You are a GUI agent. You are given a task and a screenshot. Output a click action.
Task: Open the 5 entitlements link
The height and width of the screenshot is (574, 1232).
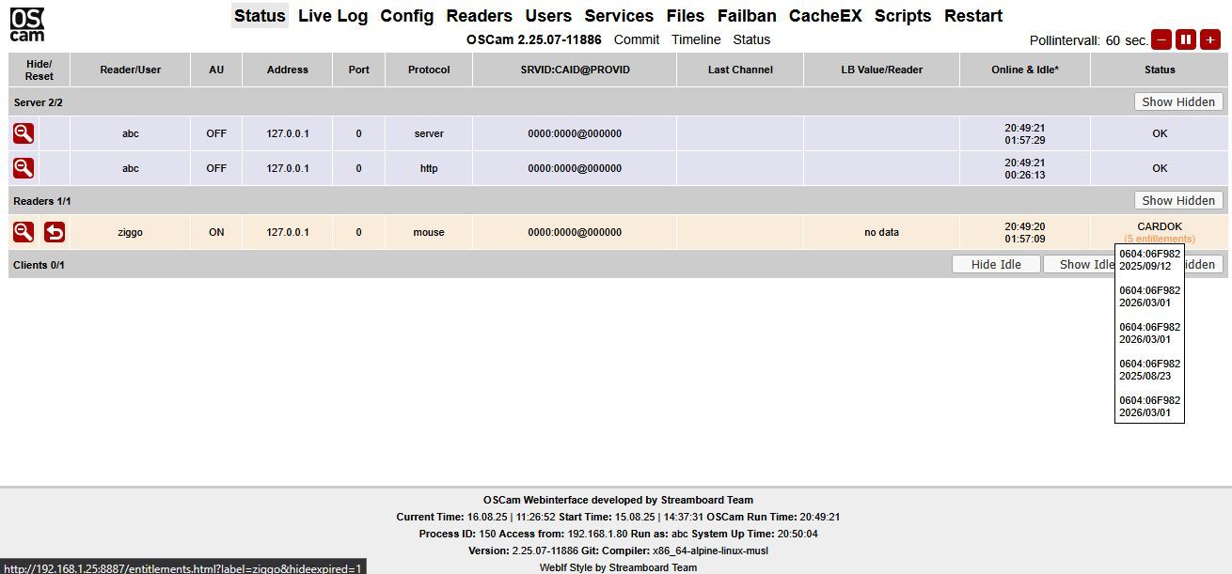coord(1160,239)
